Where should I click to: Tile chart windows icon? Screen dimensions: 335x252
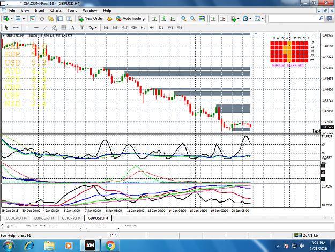[202, 19]
